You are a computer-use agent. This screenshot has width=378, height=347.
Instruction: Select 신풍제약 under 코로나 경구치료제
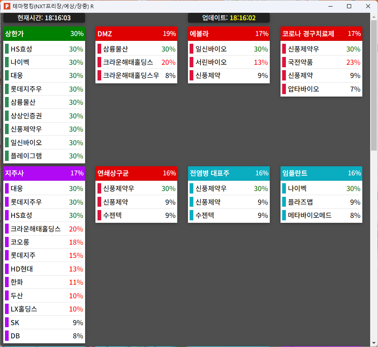321,76
